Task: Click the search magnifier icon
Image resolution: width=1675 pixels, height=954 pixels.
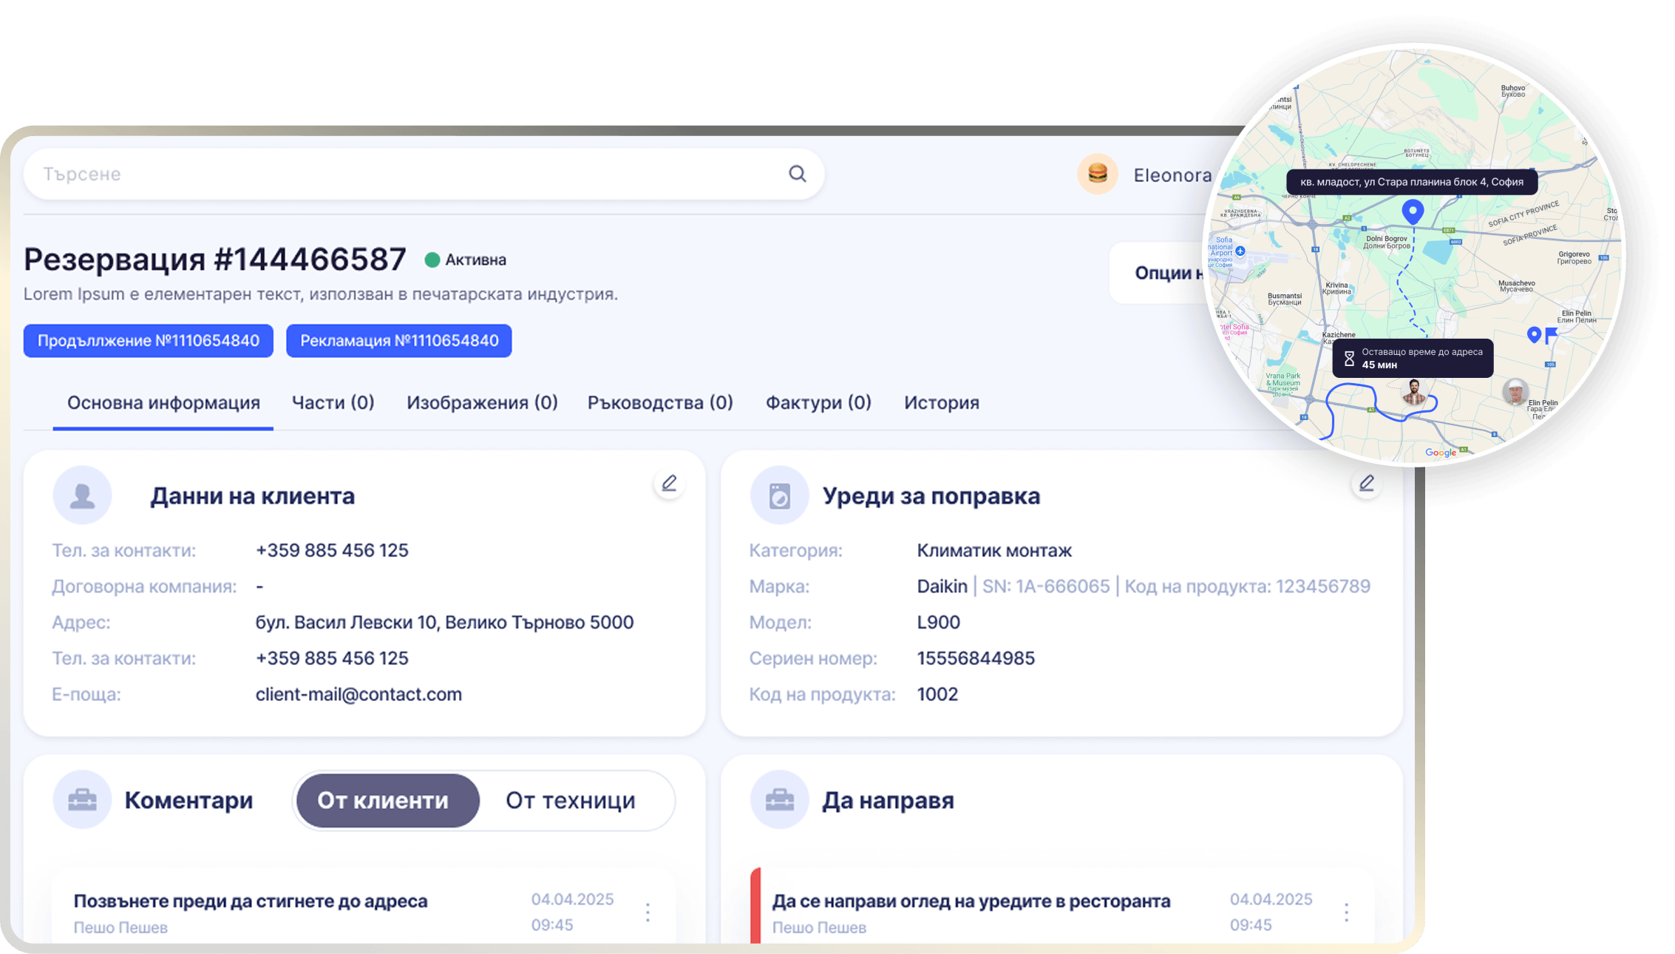Action: [x=797, y=174]
